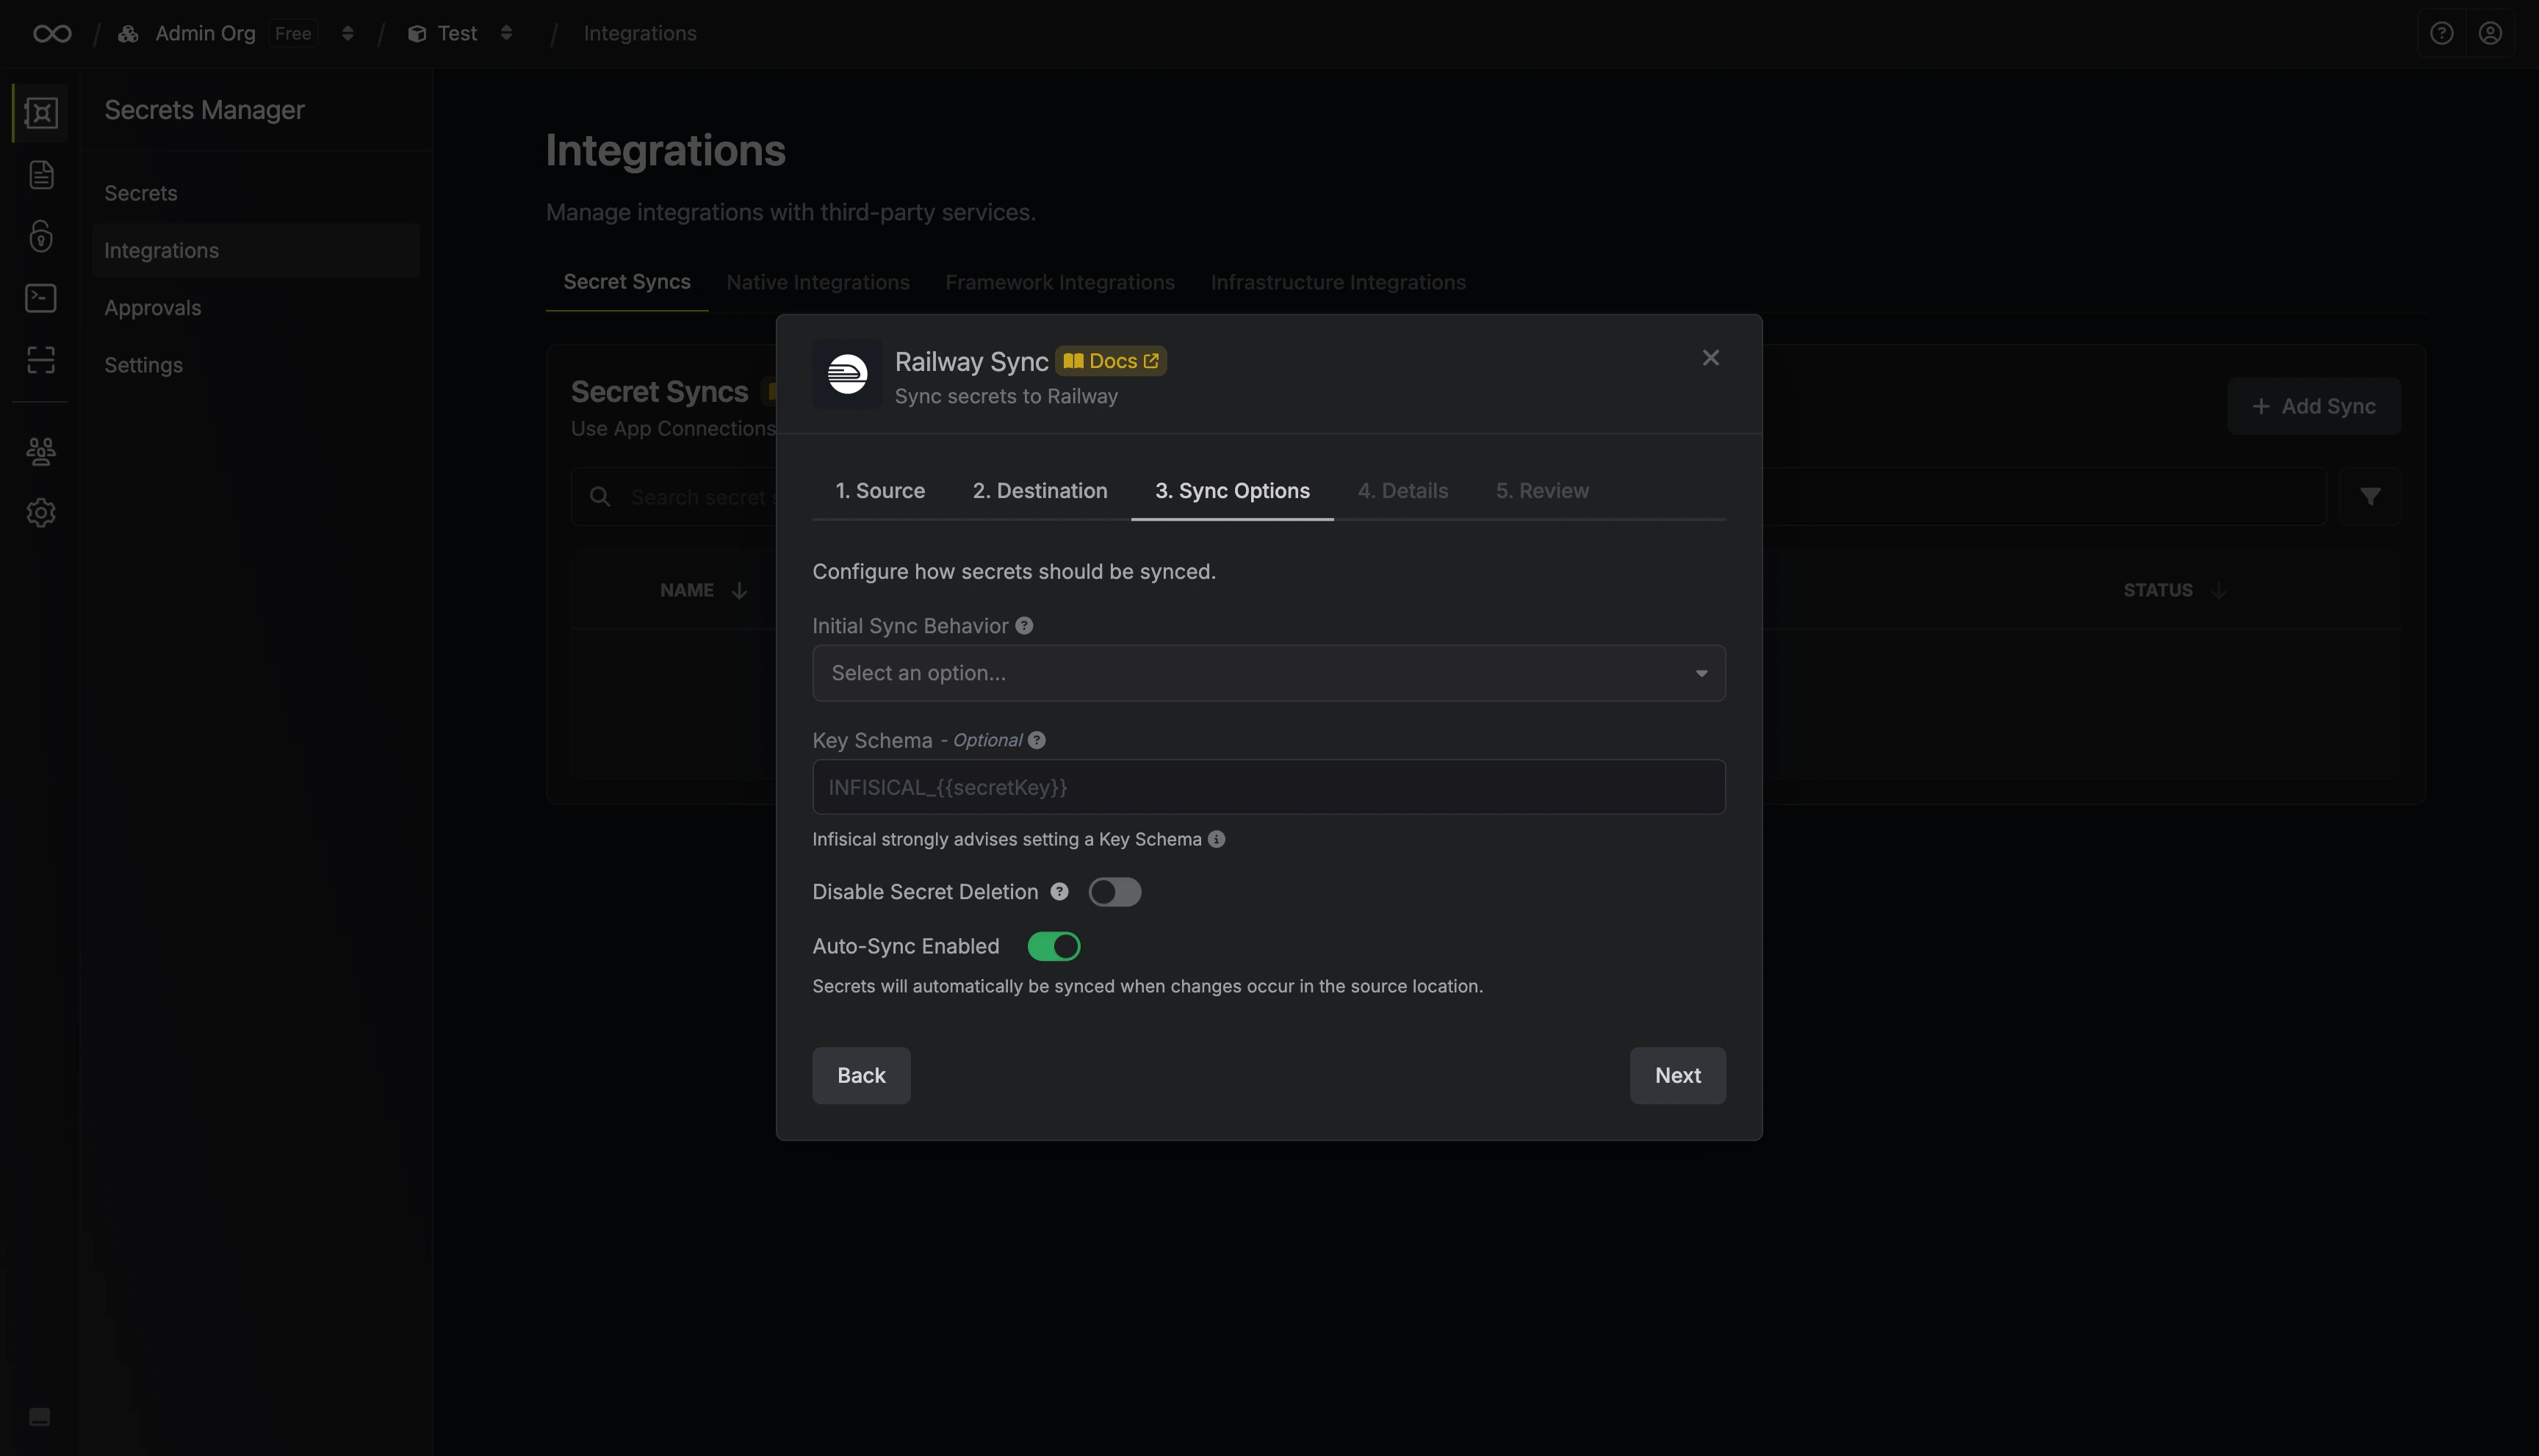This screenshot has height=1456, width=2539.
Task: Open Approvals in the sidebar menu
Action: point(256,308)
